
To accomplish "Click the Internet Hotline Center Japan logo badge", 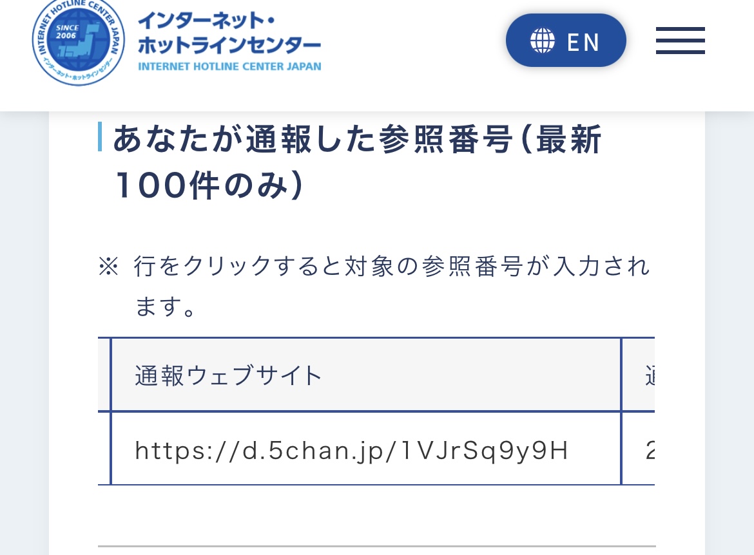I will coord(78,43).
